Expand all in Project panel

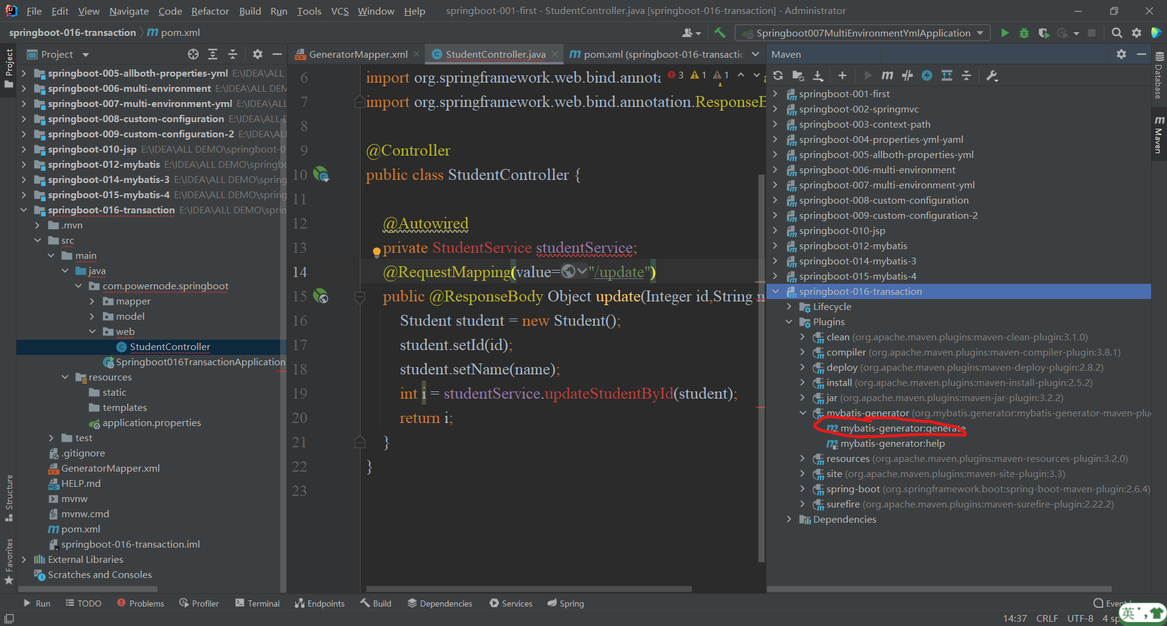click(x=213, y=54)
